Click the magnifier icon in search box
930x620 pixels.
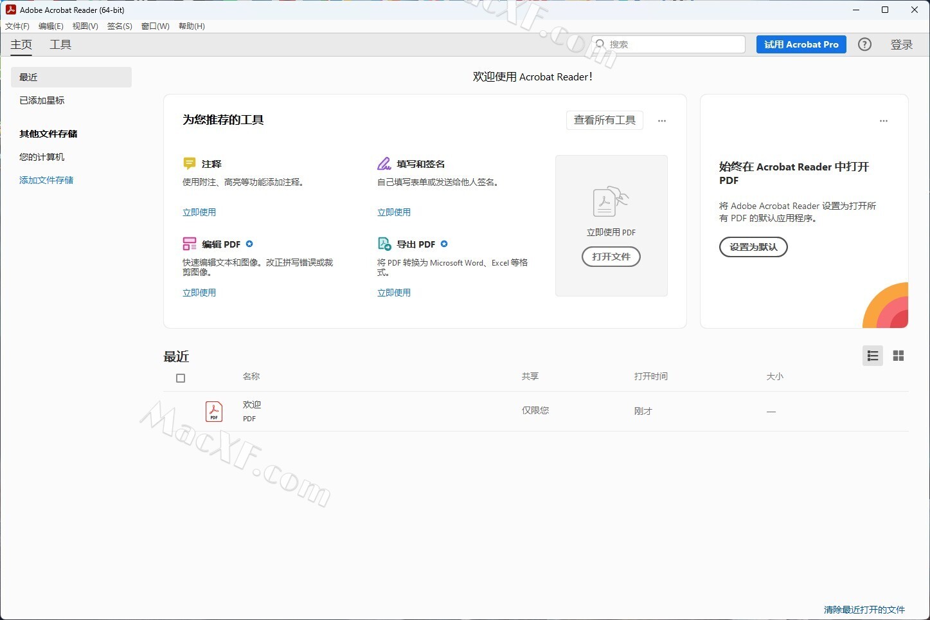(x=600, y=44)
